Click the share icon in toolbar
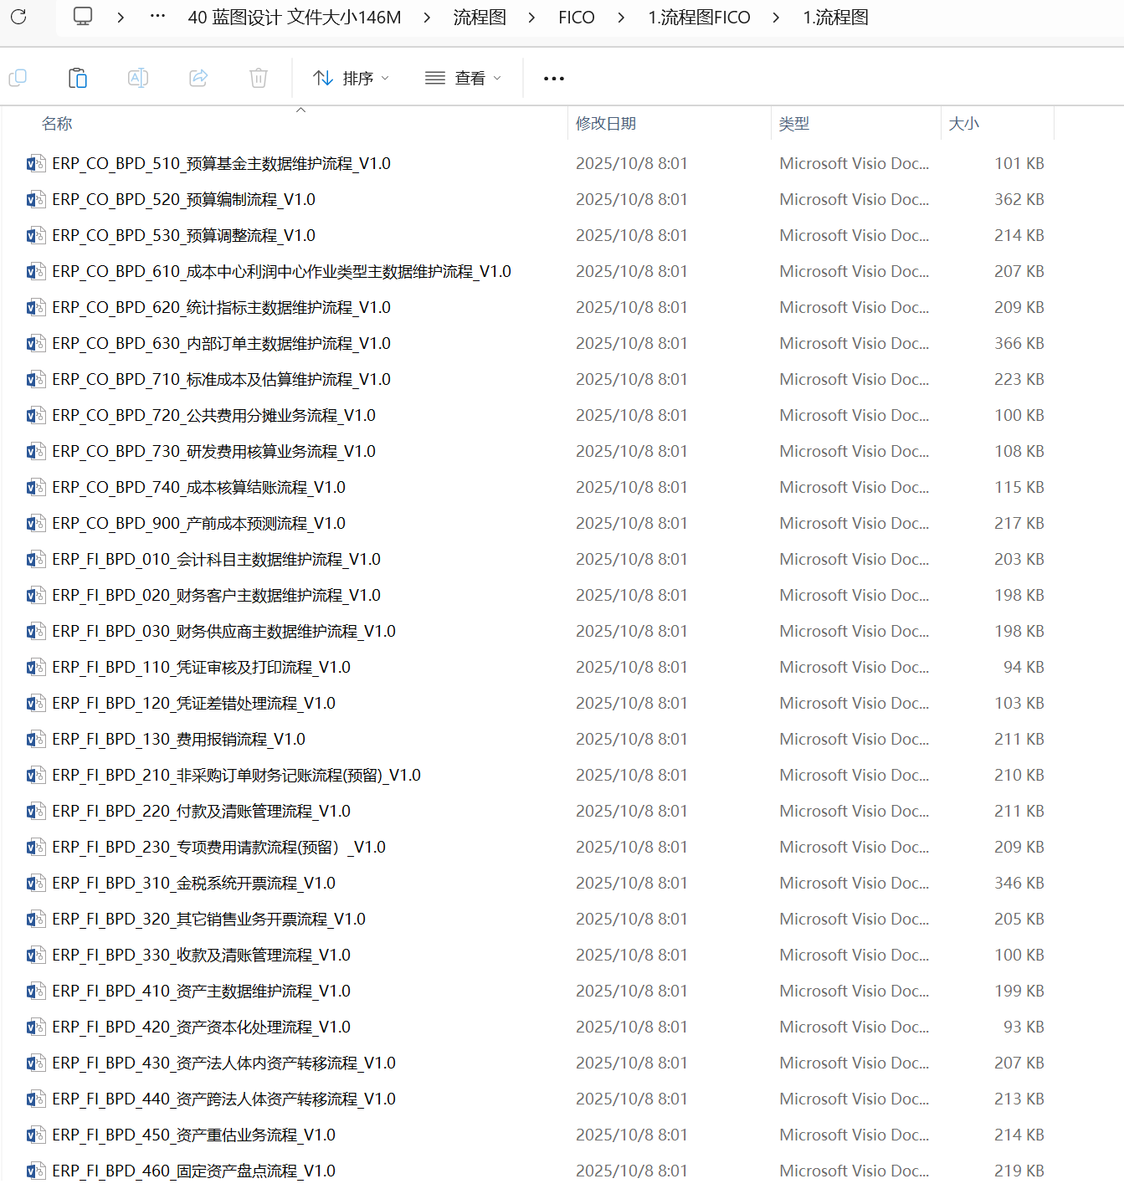Viewport: 1124px width, 1194px height. coord(198,78)
